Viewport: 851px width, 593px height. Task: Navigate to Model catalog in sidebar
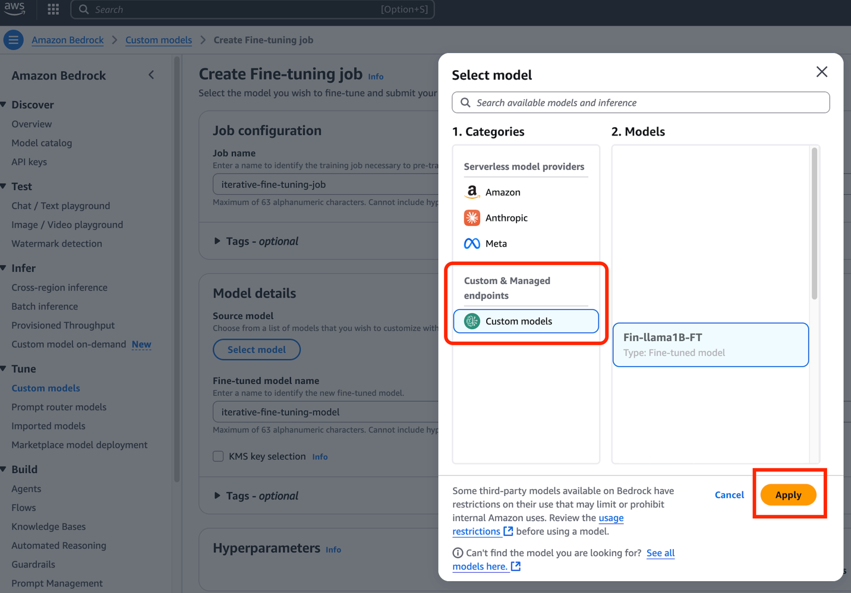click(42, 143)
